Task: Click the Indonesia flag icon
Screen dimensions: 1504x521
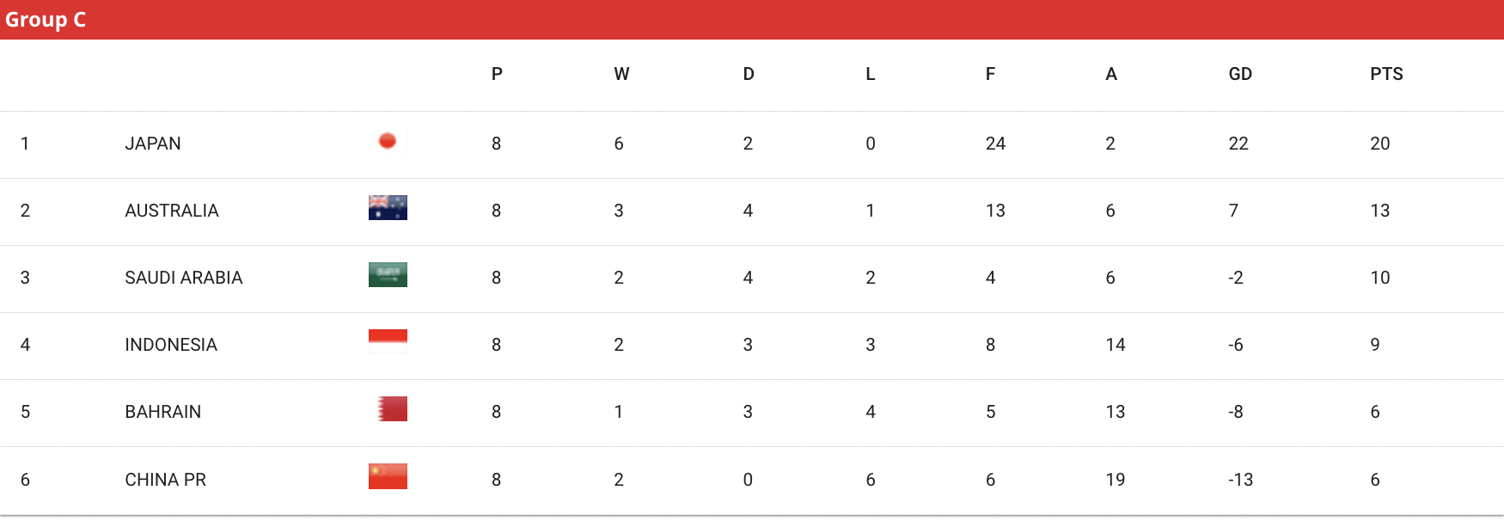Action: point(388,342)
